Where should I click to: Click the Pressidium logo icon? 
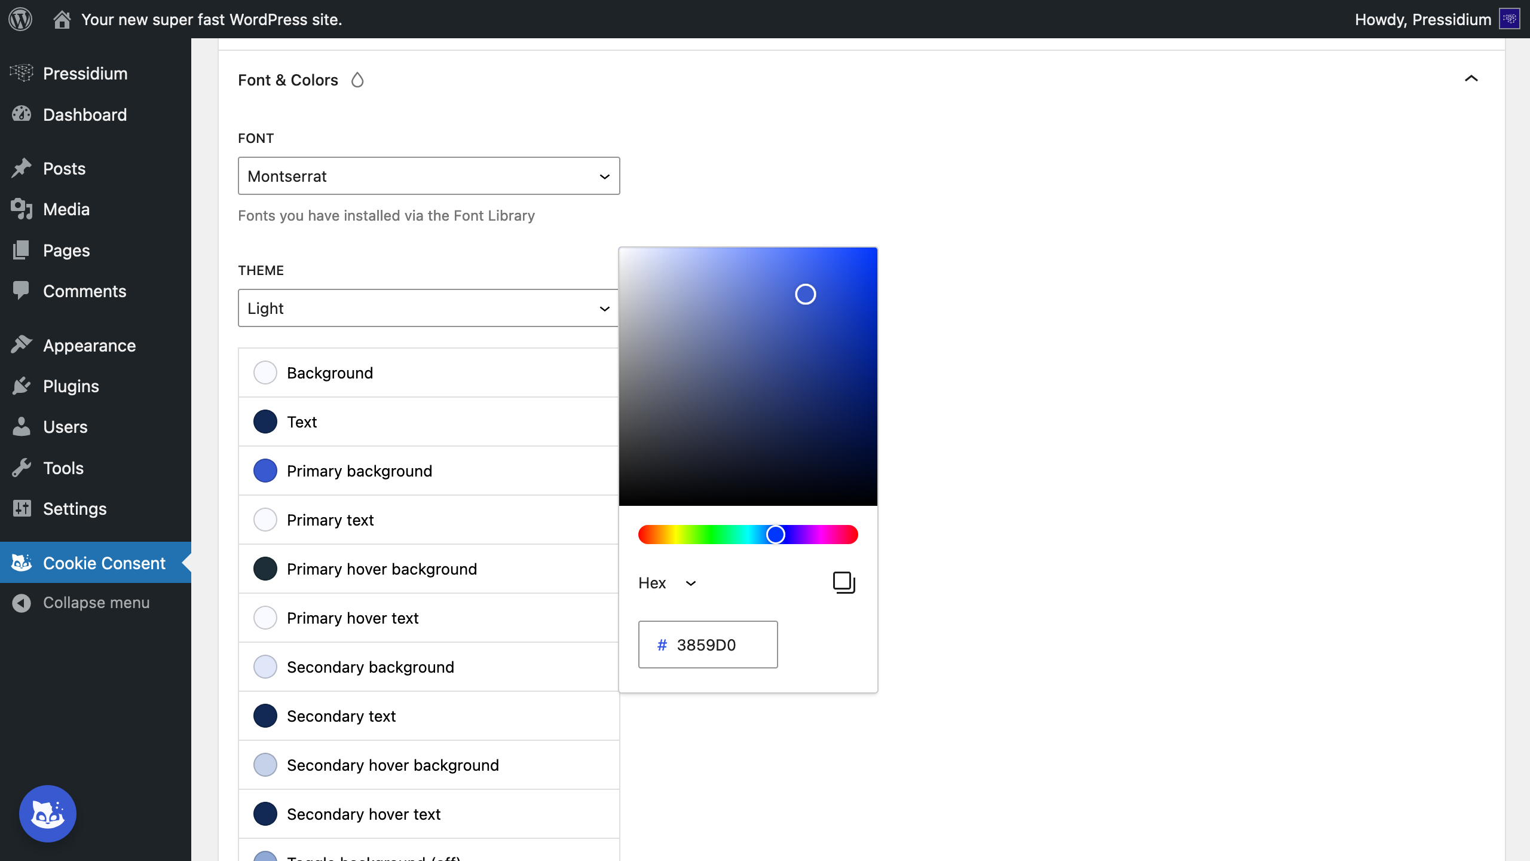(x=21, y=72)
